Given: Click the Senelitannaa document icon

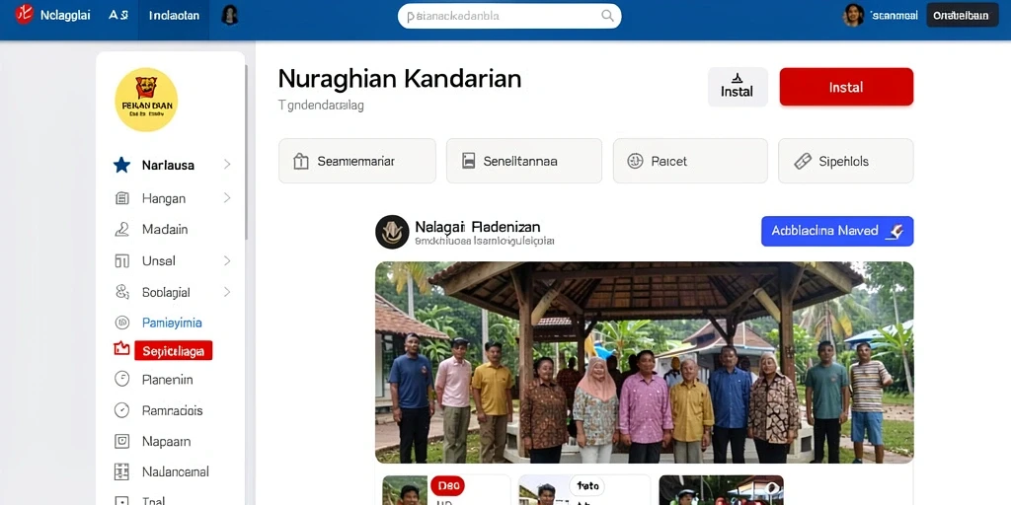Looking at the screenshot, I should point(469,161).
